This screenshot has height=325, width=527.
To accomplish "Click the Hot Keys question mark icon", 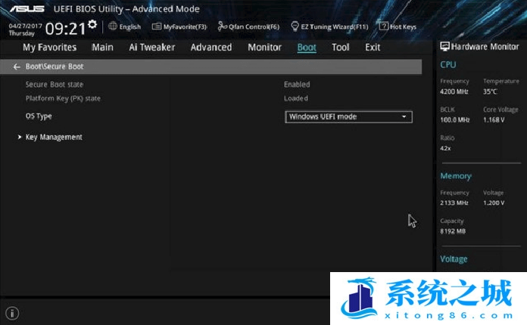I will [383, 26].
